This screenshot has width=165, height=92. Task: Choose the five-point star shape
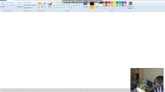tap(60, 7)
